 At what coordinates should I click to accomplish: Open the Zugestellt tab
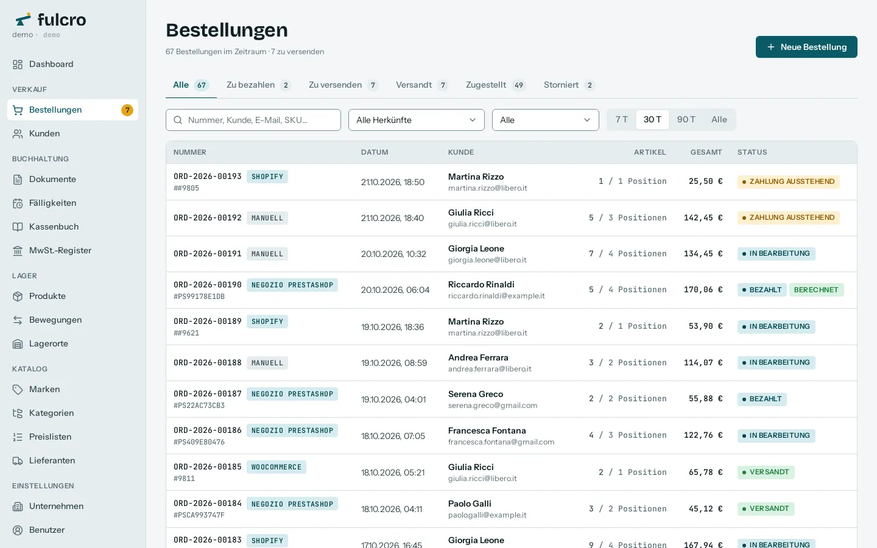pyautogui.click(x=496, y=85)
